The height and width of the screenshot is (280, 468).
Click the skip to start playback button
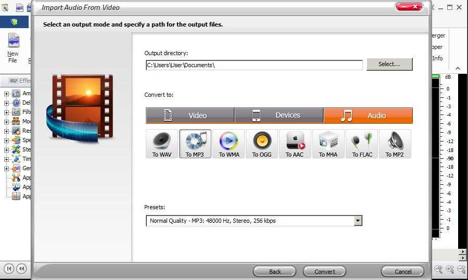[x=9, y=269]
